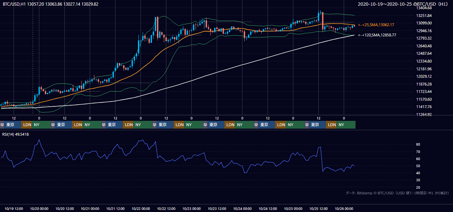Image resolution: width=453 pixels, height=212 pixels.
Task: Click the 10/26 00:00 date label
Action: point(344,209)
